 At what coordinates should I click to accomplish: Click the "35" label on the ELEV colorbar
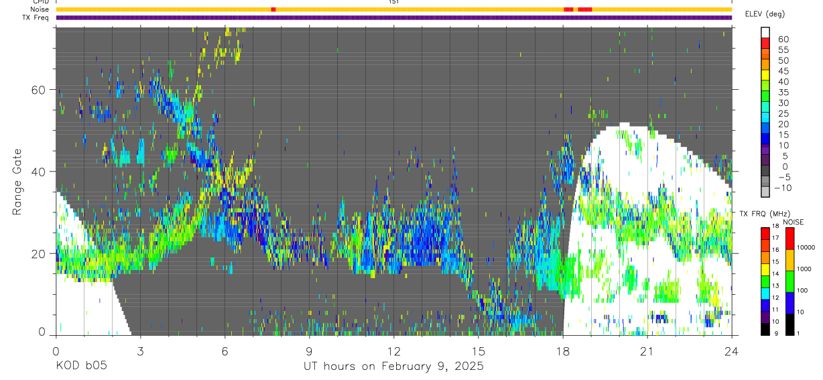pyautogui.click(x=783, y=92)
